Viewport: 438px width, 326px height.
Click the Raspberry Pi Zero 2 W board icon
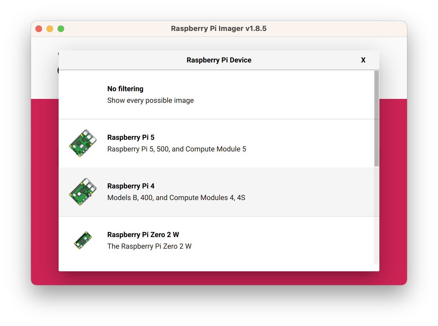[x=83, y=240]
